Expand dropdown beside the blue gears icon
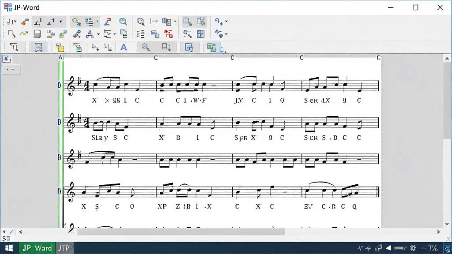The width and height of the screenshot is (452, 254). click(x=226, y=34)
